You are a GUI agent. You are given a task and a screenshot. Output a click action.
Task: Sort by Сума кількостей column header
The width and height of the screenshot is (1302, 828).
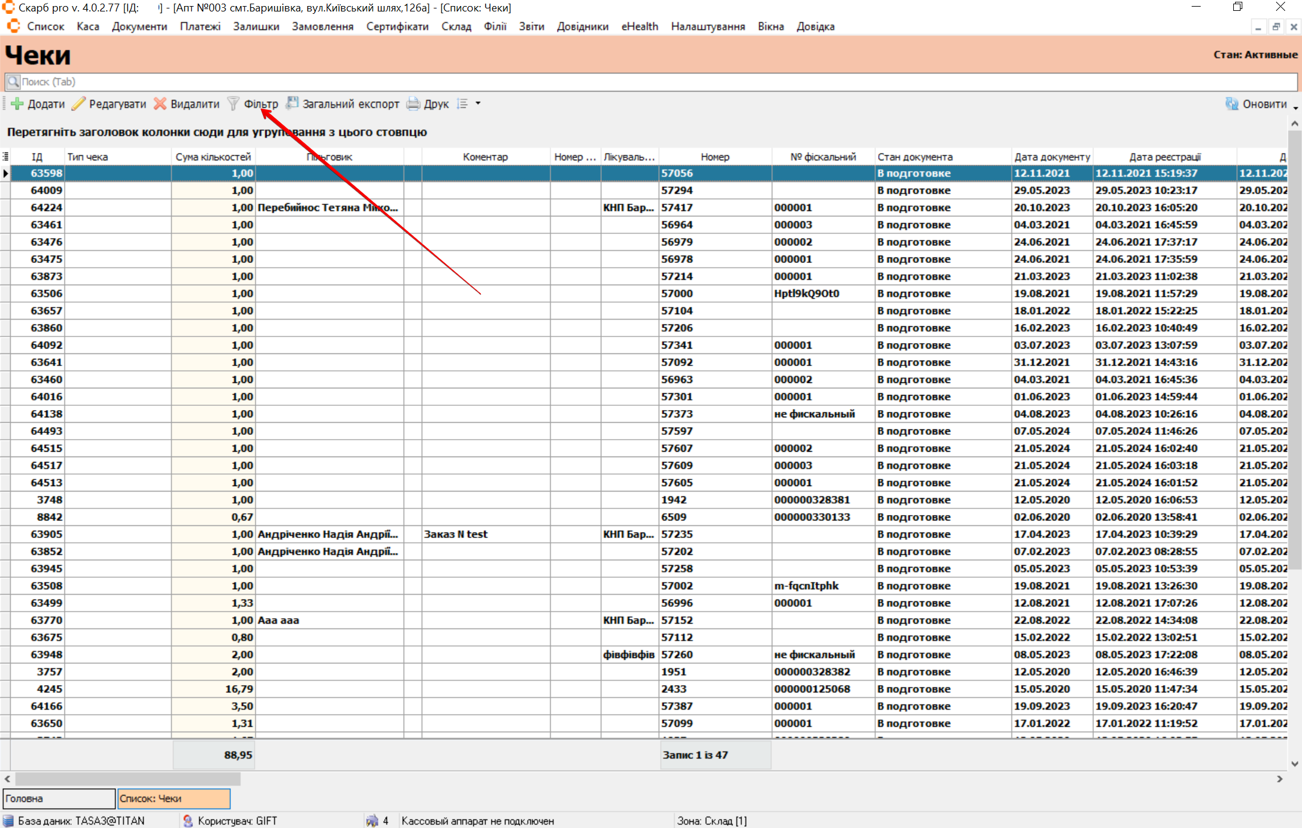tap(213, 157)
